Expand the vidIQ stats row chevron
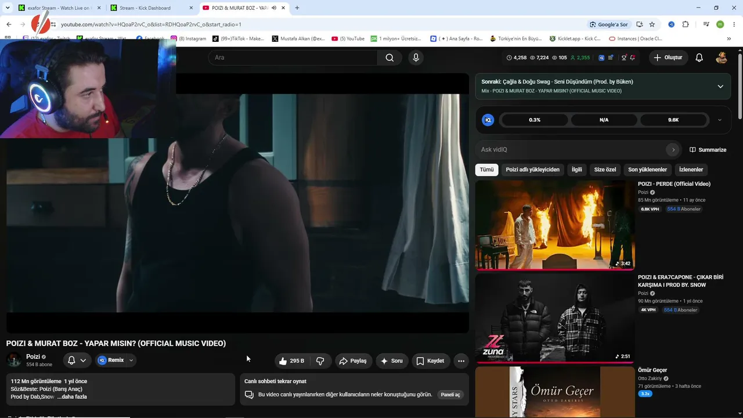This screenshot has height=418, width=743. [x=720, y=120]
